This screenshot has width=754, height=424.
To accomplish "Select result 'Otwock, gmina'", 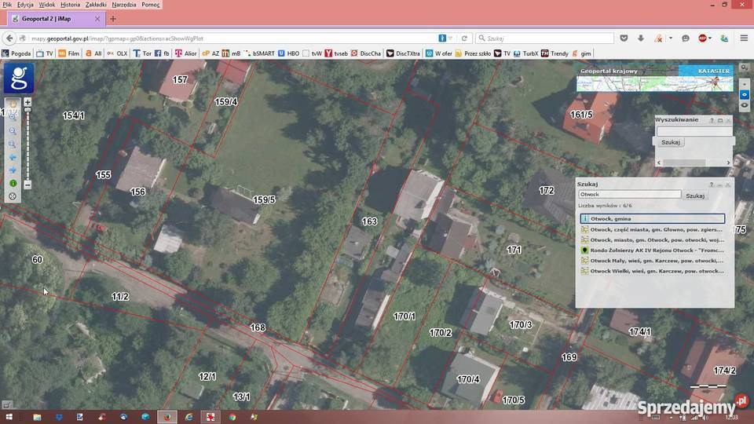I will pos(653,218).
